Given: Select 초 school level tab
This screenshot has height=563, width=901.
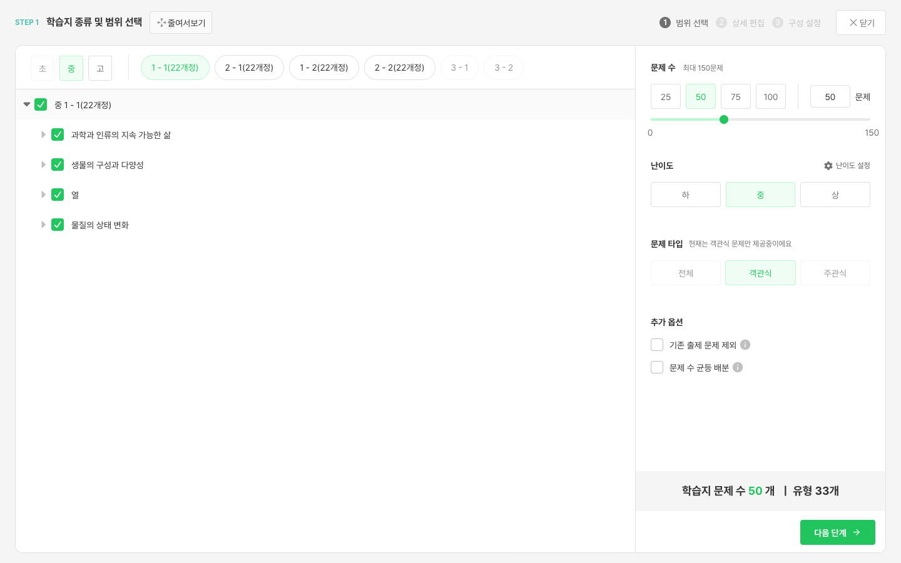Looking at the screenshot, I should [x=43, y=68].
